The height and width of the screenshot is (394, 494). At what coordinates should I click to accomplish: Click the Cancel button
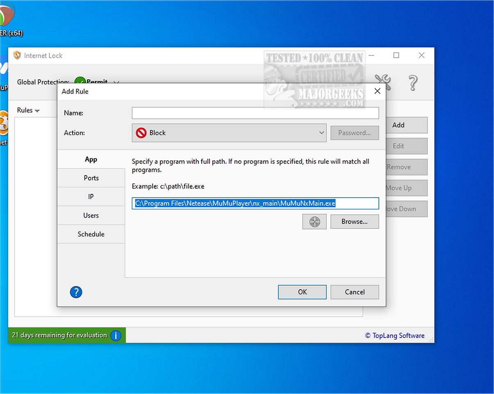355,292
